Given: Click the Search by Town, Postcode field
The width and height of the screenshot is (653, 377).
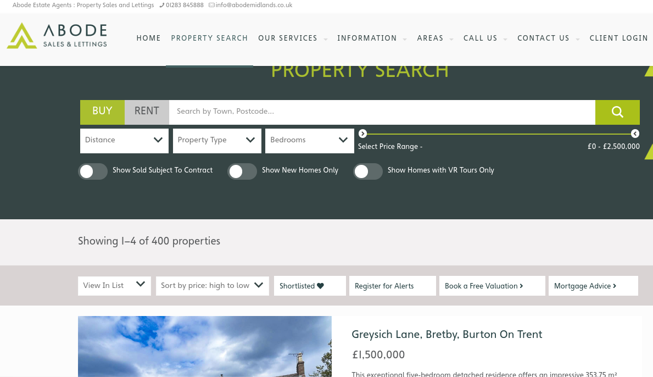Looking at the screenshot, I should click(382, 112).
